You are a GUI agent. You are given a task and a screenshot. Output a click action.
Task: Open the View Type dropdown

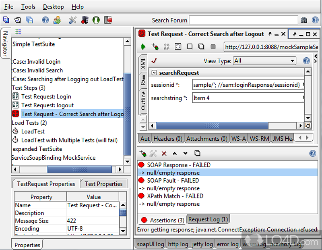point(264,61)
